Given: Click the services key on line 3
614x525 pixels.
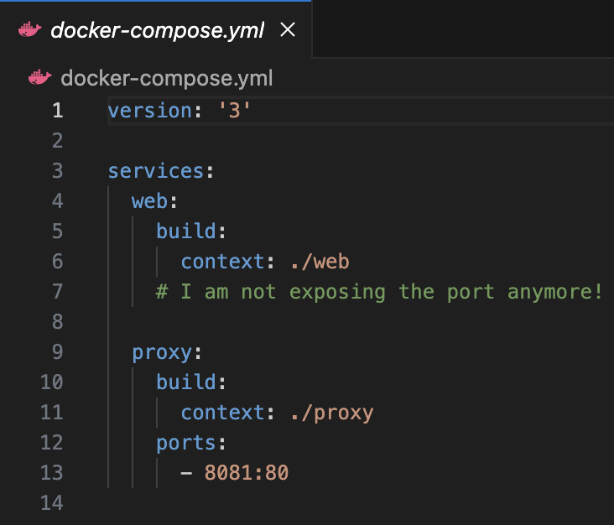Looking at the screenshot, I should coord(156,171).
